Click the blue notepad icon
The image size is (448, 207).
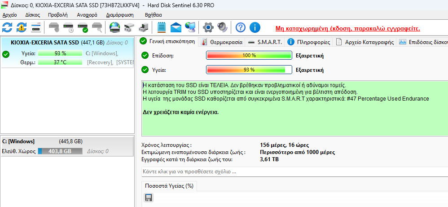point(162,27)
